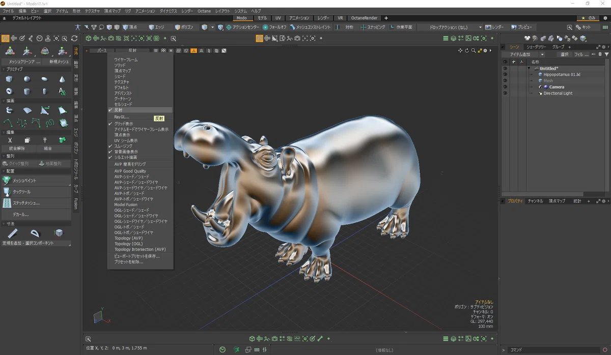Click the ruler dimension tool icon

click(x=12, y=233)
